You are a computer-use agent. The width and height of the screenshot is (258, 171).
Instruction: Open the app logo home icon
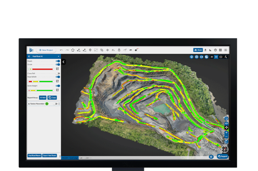click(31, 50)
